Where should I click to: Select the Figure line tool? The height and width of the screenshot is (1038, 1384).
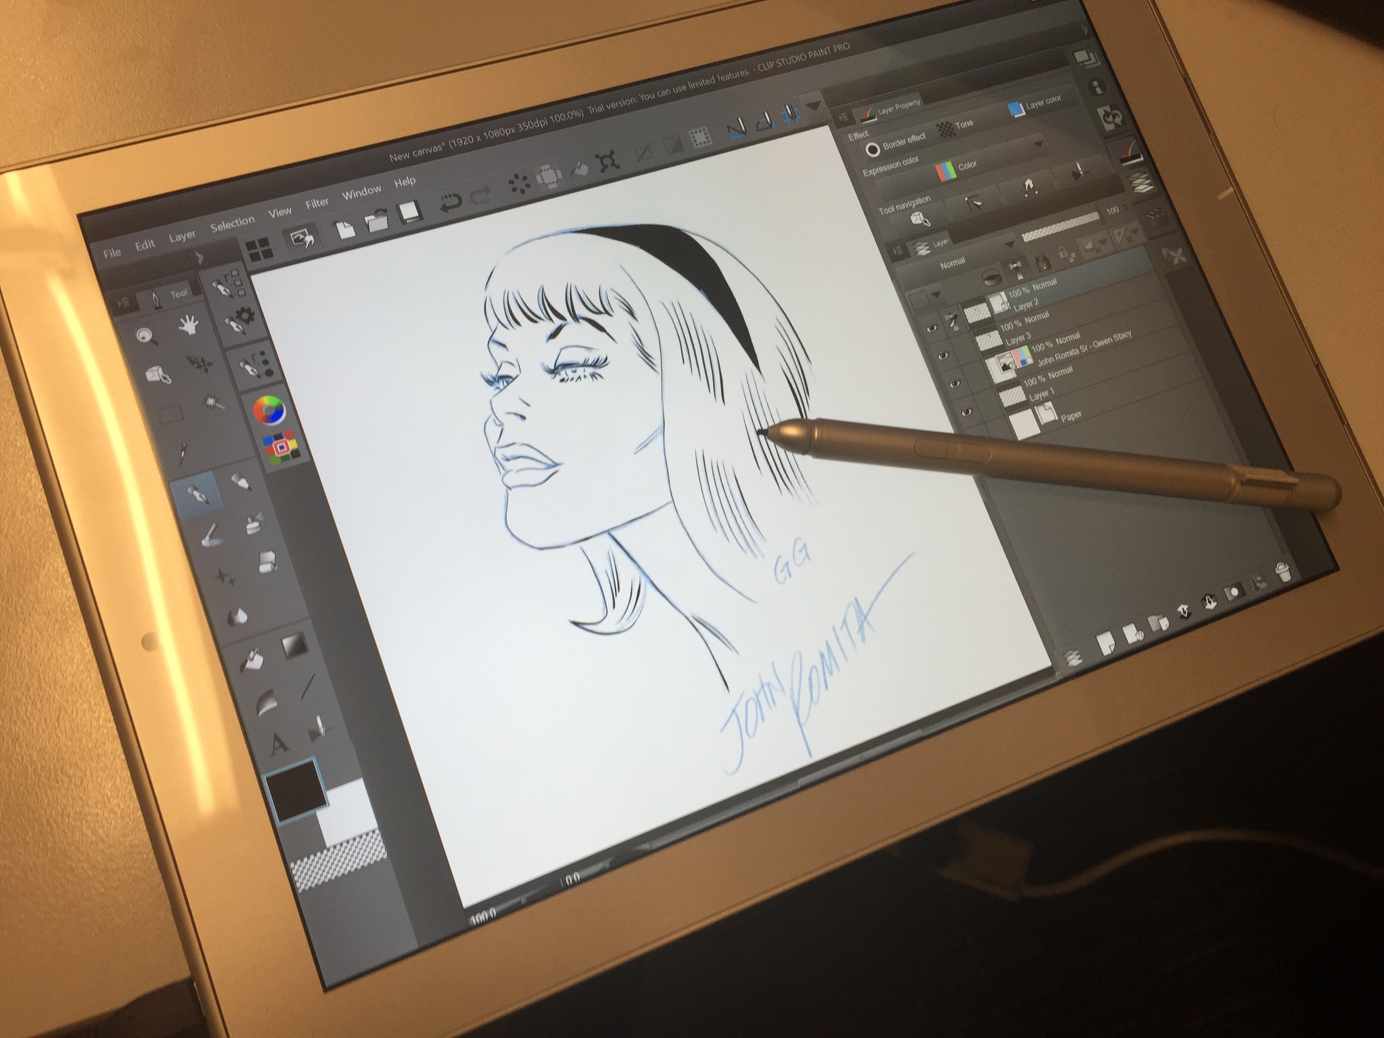coord(308,686)
